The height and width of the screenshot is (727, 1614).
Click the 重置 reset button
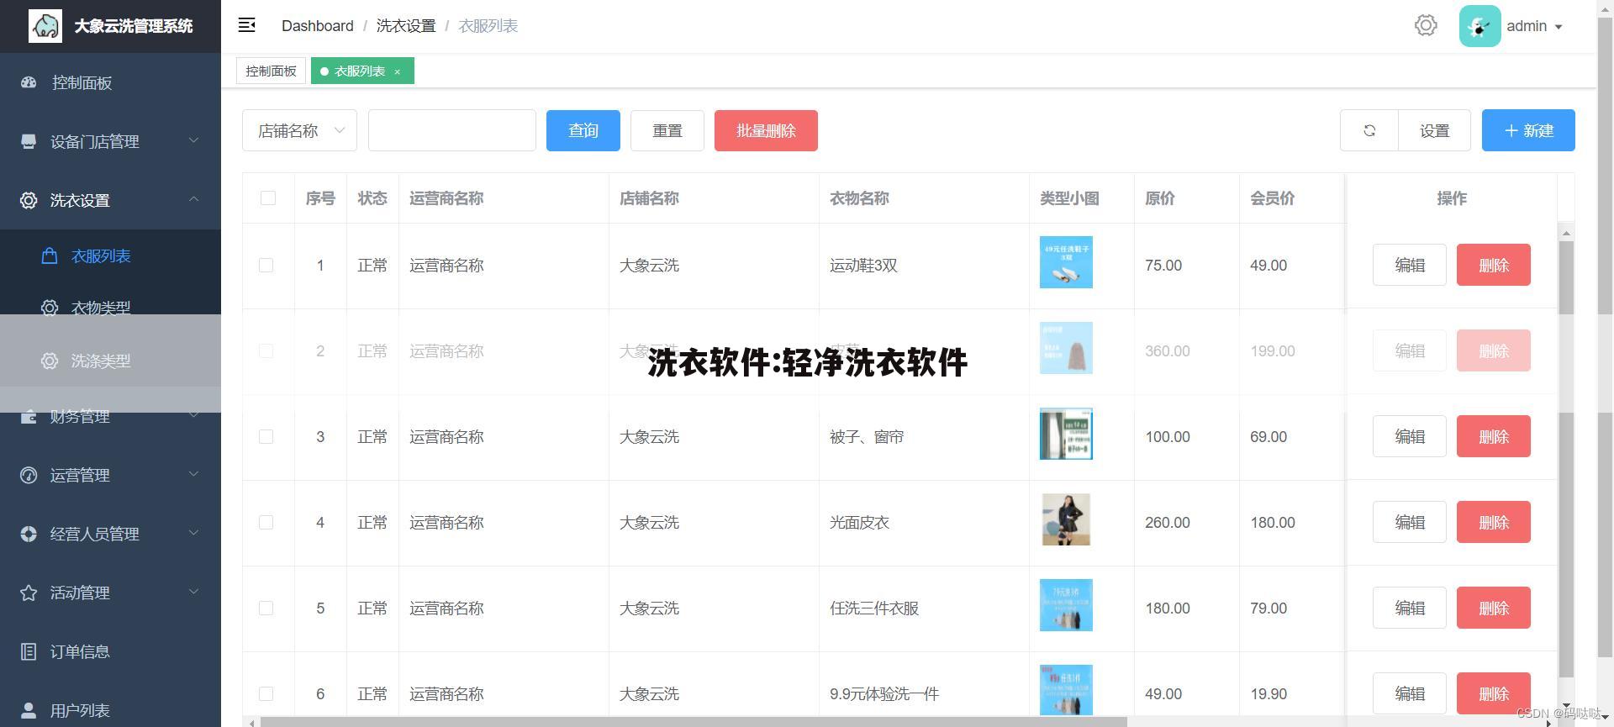[x=667, y=130]
